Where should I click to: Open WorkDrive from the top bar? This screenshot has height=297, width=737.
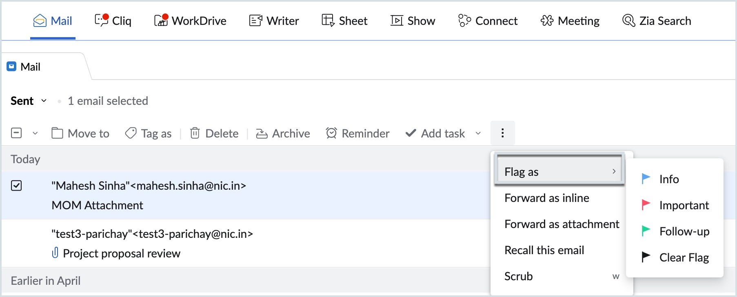click(161, 20)
